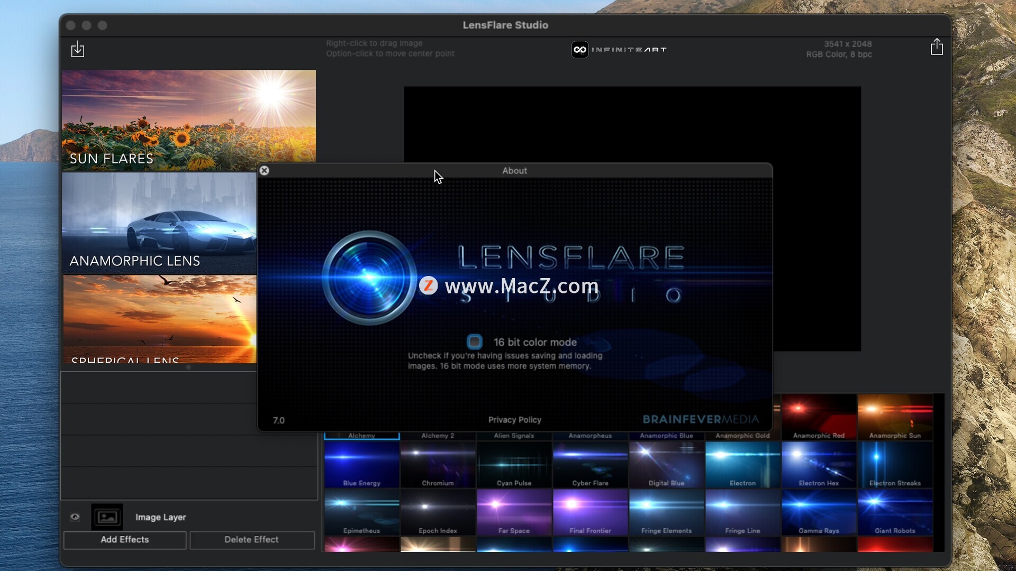Select the Electron Streaks flare preset
The width and height of the screenshot is (1016, 571).
(895, 465)
